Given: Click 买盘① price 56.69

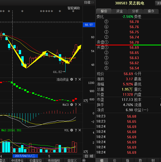Looking at the screenshot, I should [134, 47].
